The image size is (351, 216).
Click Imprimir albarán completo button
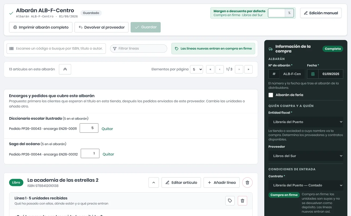click(x=41, y=27)
